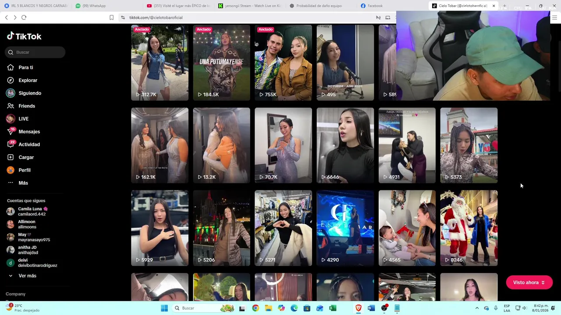
Task: Open a new browser tab
Action: 504,6
